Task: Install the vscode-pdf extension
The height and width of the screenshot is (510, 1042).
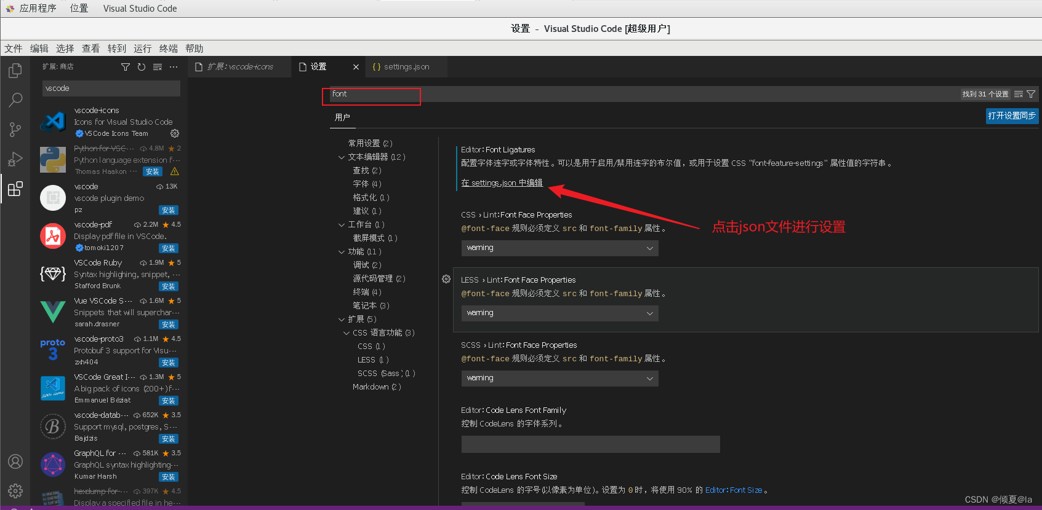Action: 168,248
